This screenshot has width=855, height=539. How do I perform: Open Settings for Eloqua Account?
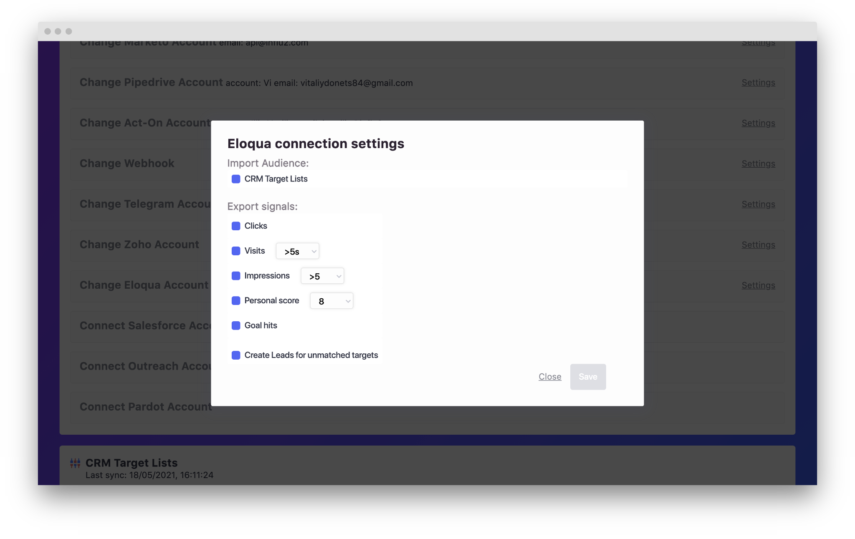[x=758, y=285]
